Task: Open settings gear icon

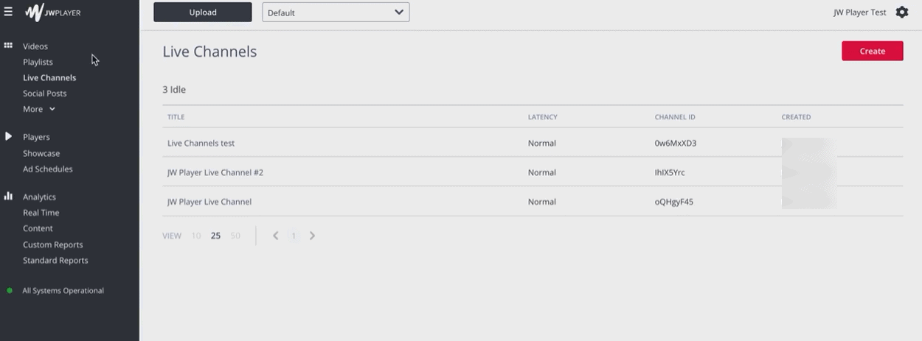Action: tap(901, 12)
